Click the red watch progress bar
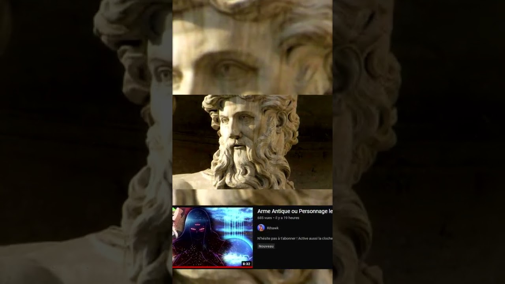505x284 pixels. pyautogui.click(x=212, y=267)
